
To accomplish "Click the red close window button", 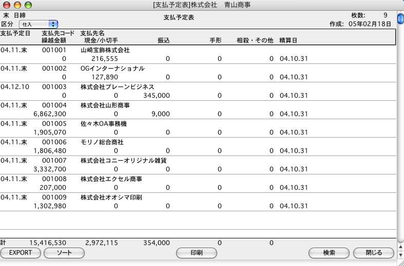I will point(6,5).
